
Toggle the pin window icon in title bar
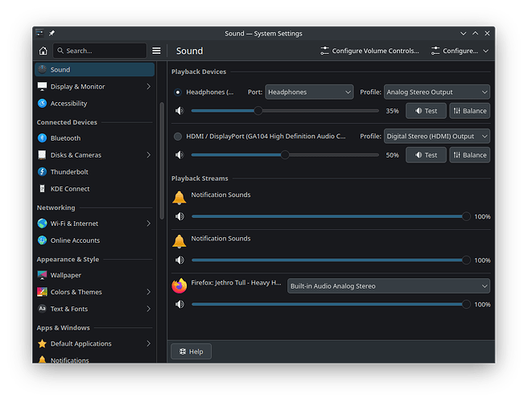52,33
